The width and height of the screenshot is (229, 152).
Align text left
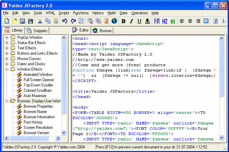point(182,21)
